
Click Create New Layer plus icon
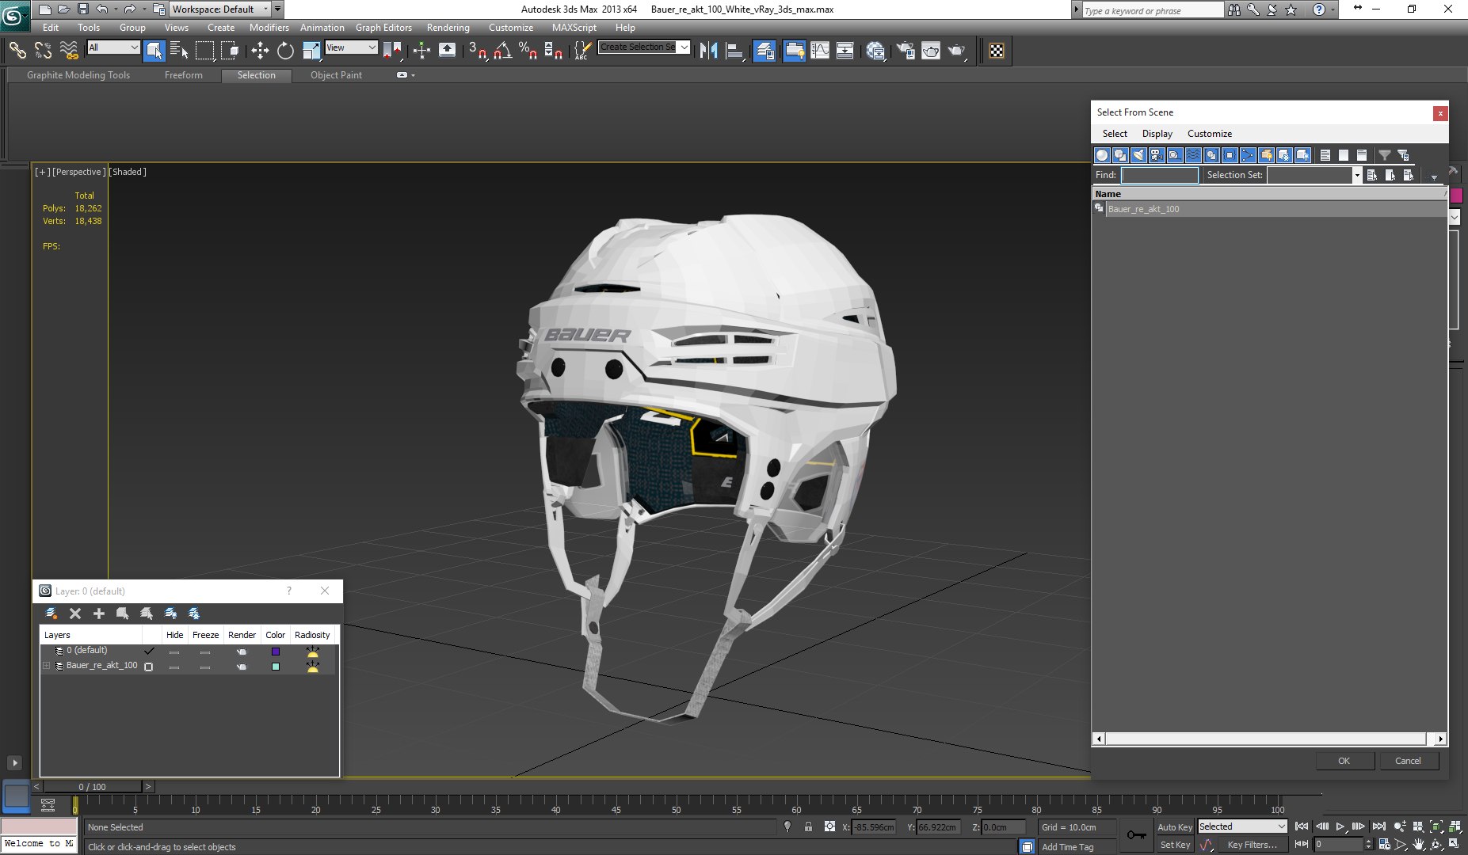pos(99,614)
